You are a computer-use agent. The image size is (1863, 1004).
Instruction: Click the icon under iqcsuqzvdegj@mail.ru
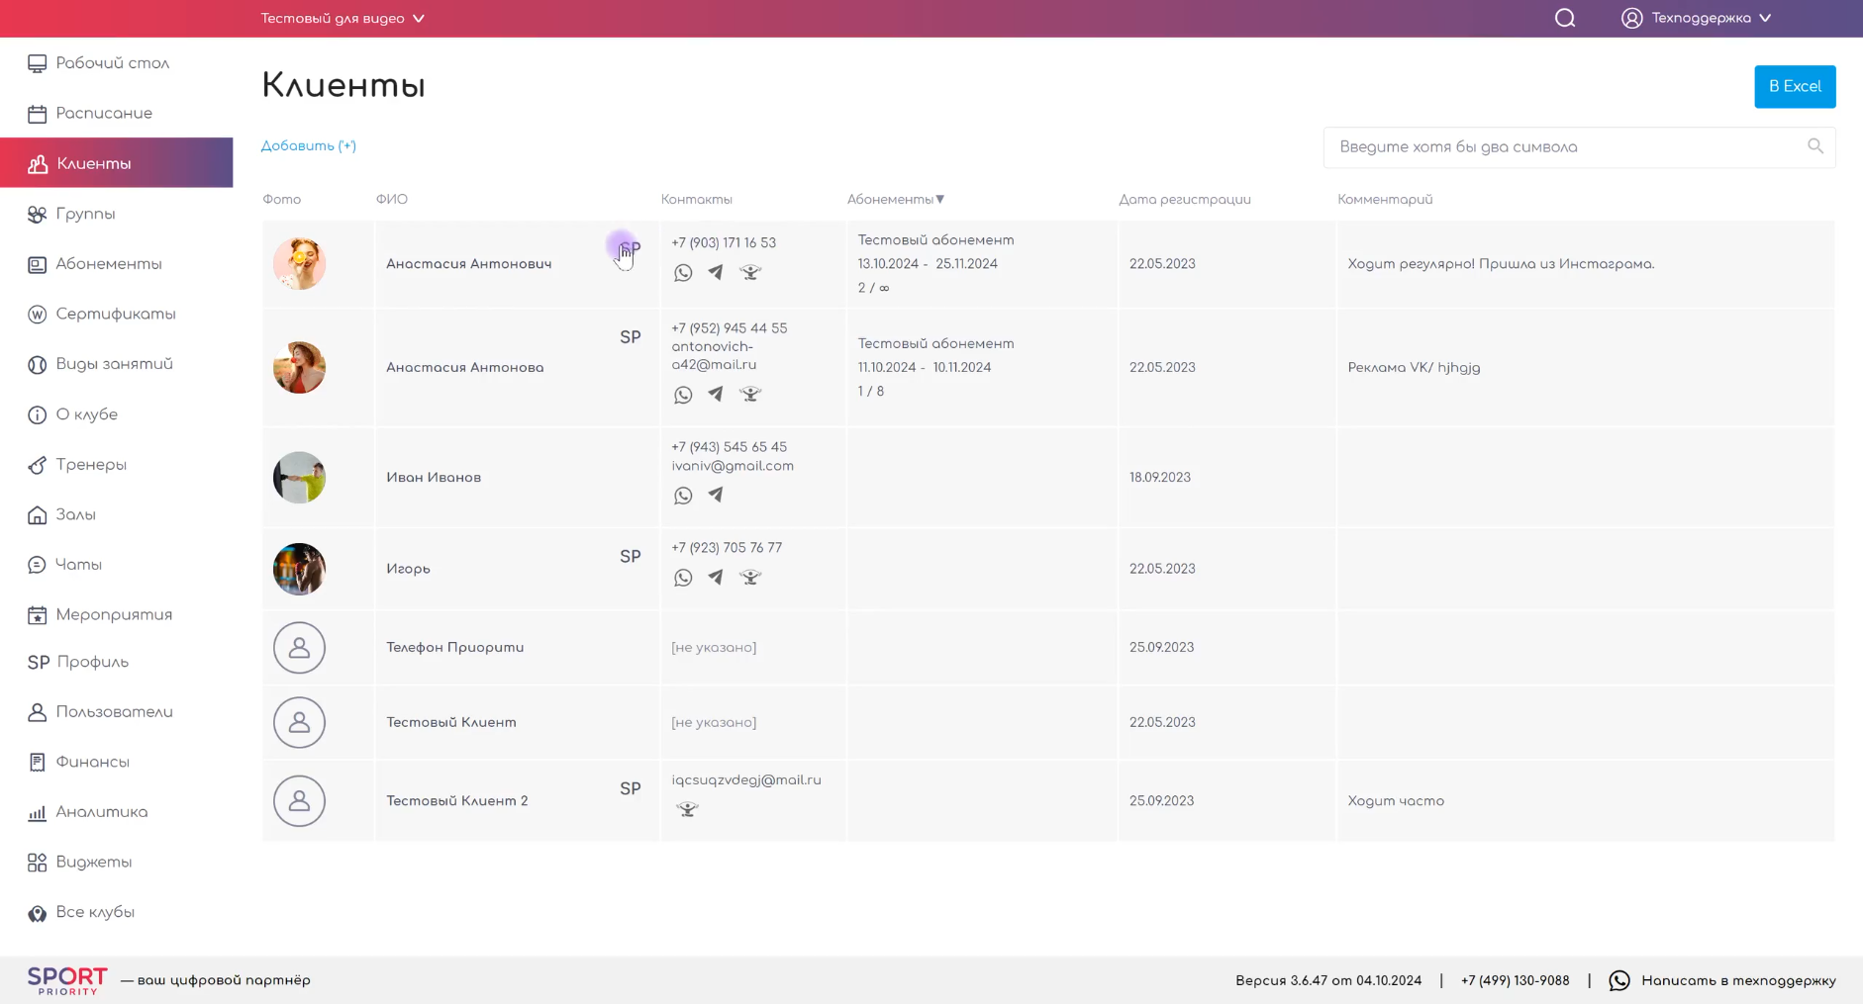click(687, 809)
